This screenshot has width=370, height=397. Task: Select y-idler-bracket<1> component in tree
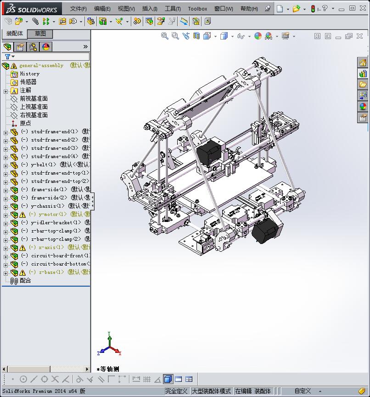click(56, 222)
